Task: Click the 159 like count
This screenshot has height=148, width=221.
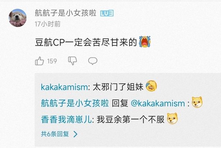Action: pos(52,61)
